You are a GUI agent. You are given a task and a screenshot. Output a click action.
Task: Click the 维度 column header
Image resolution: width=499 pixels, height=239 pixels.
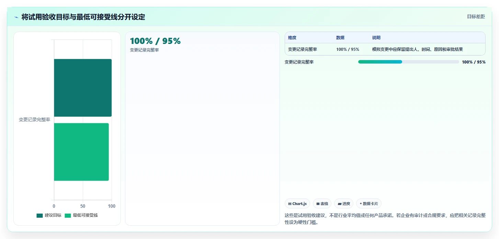tap(292, 38)
